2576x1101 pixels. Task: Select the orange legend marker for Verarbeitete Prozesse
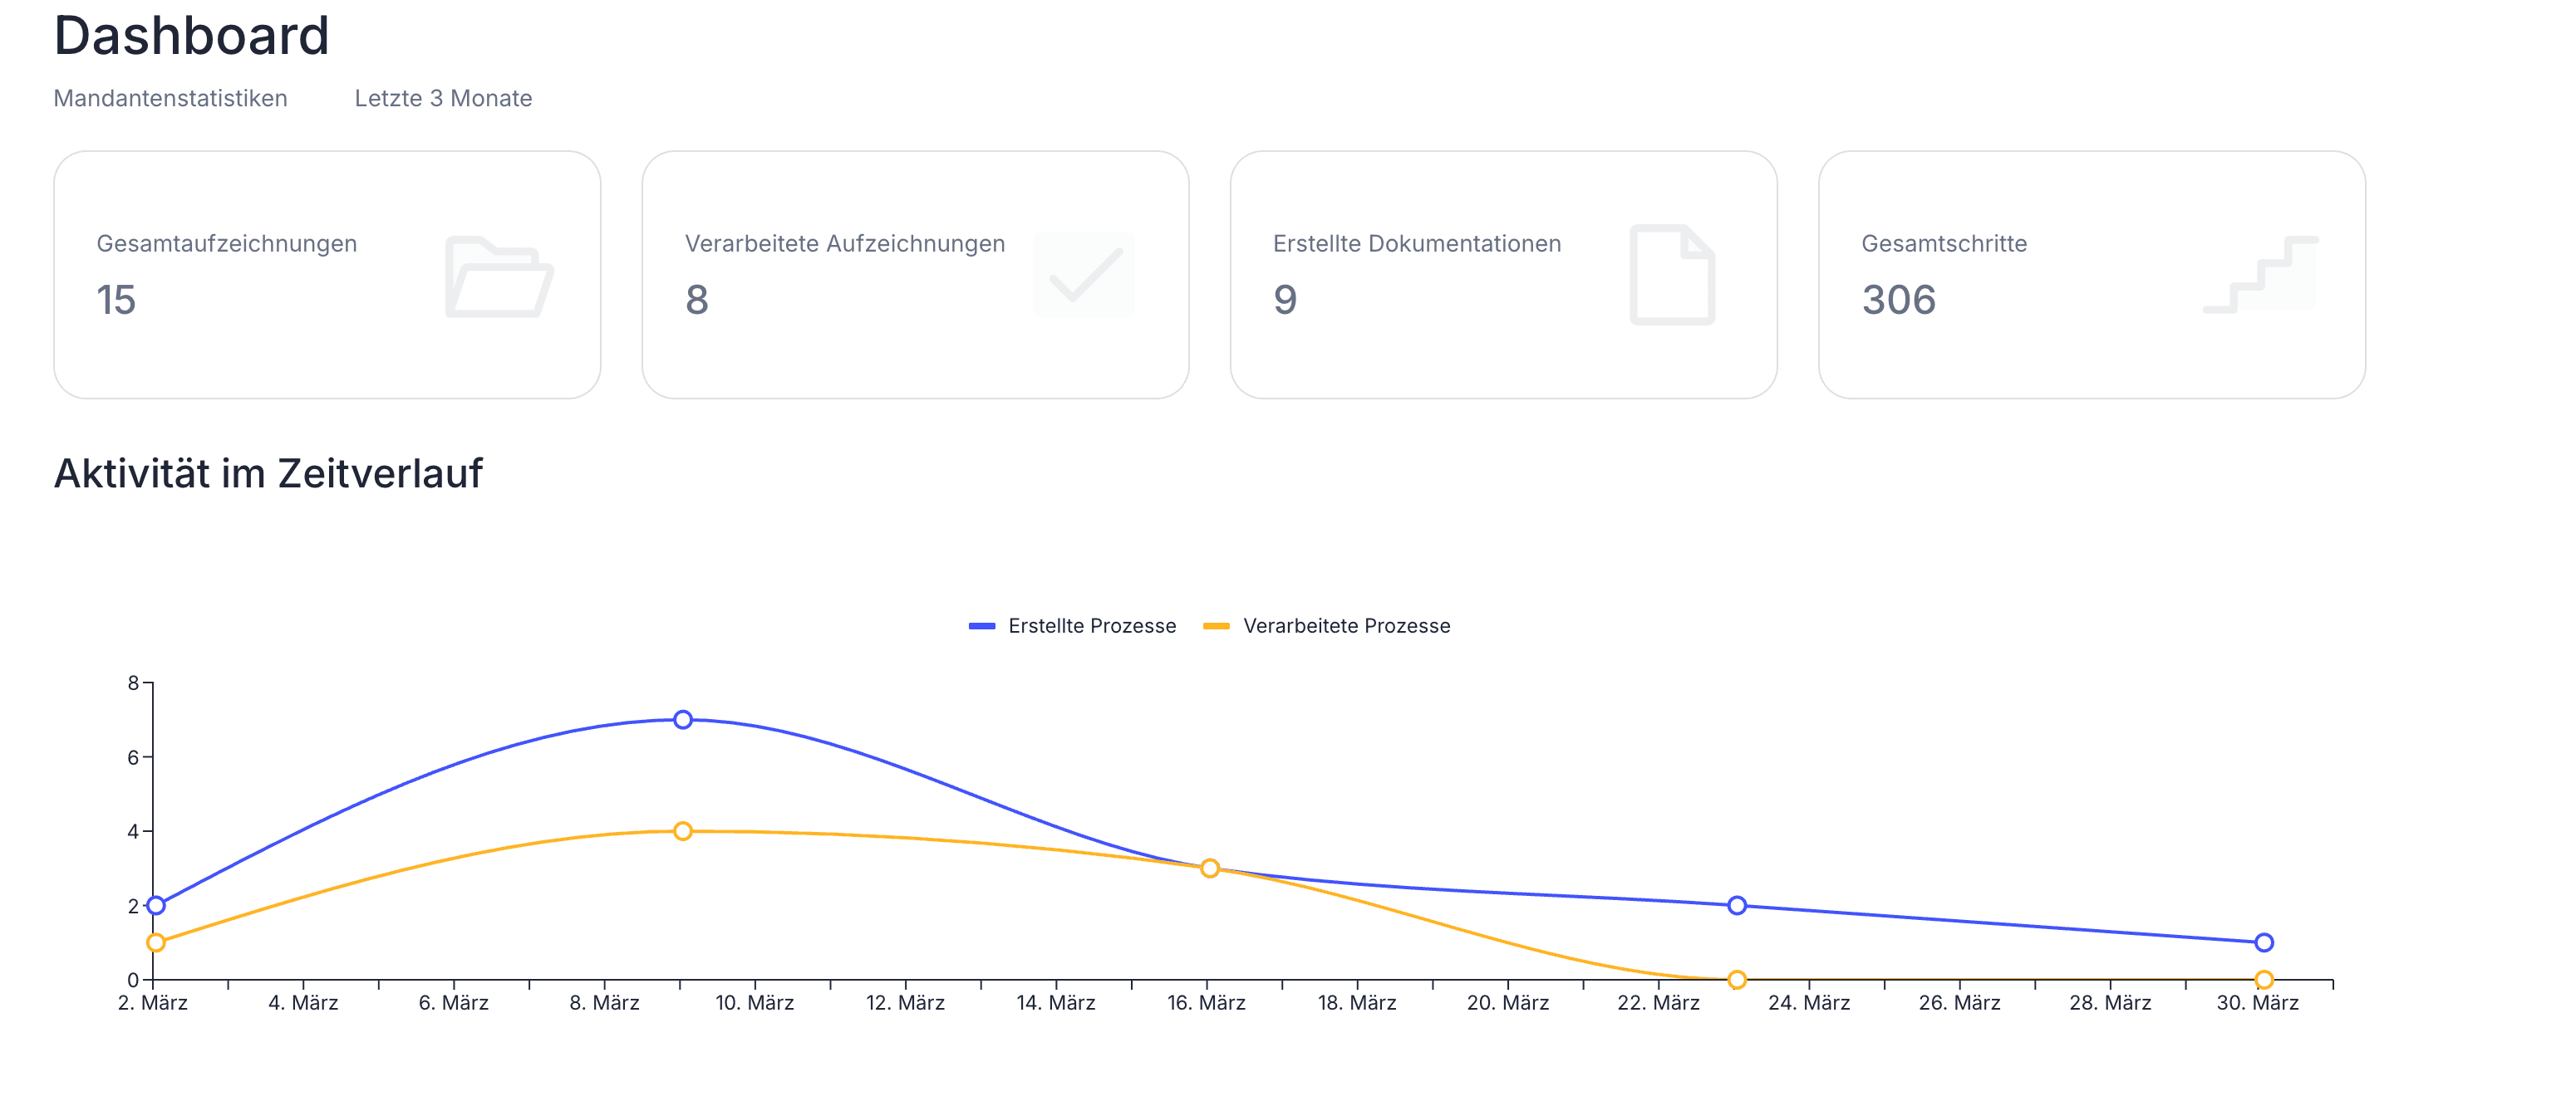pos(1216,626)
